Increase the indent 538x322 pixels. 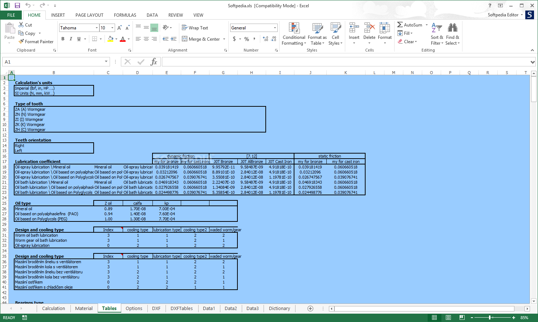[174, 38]
